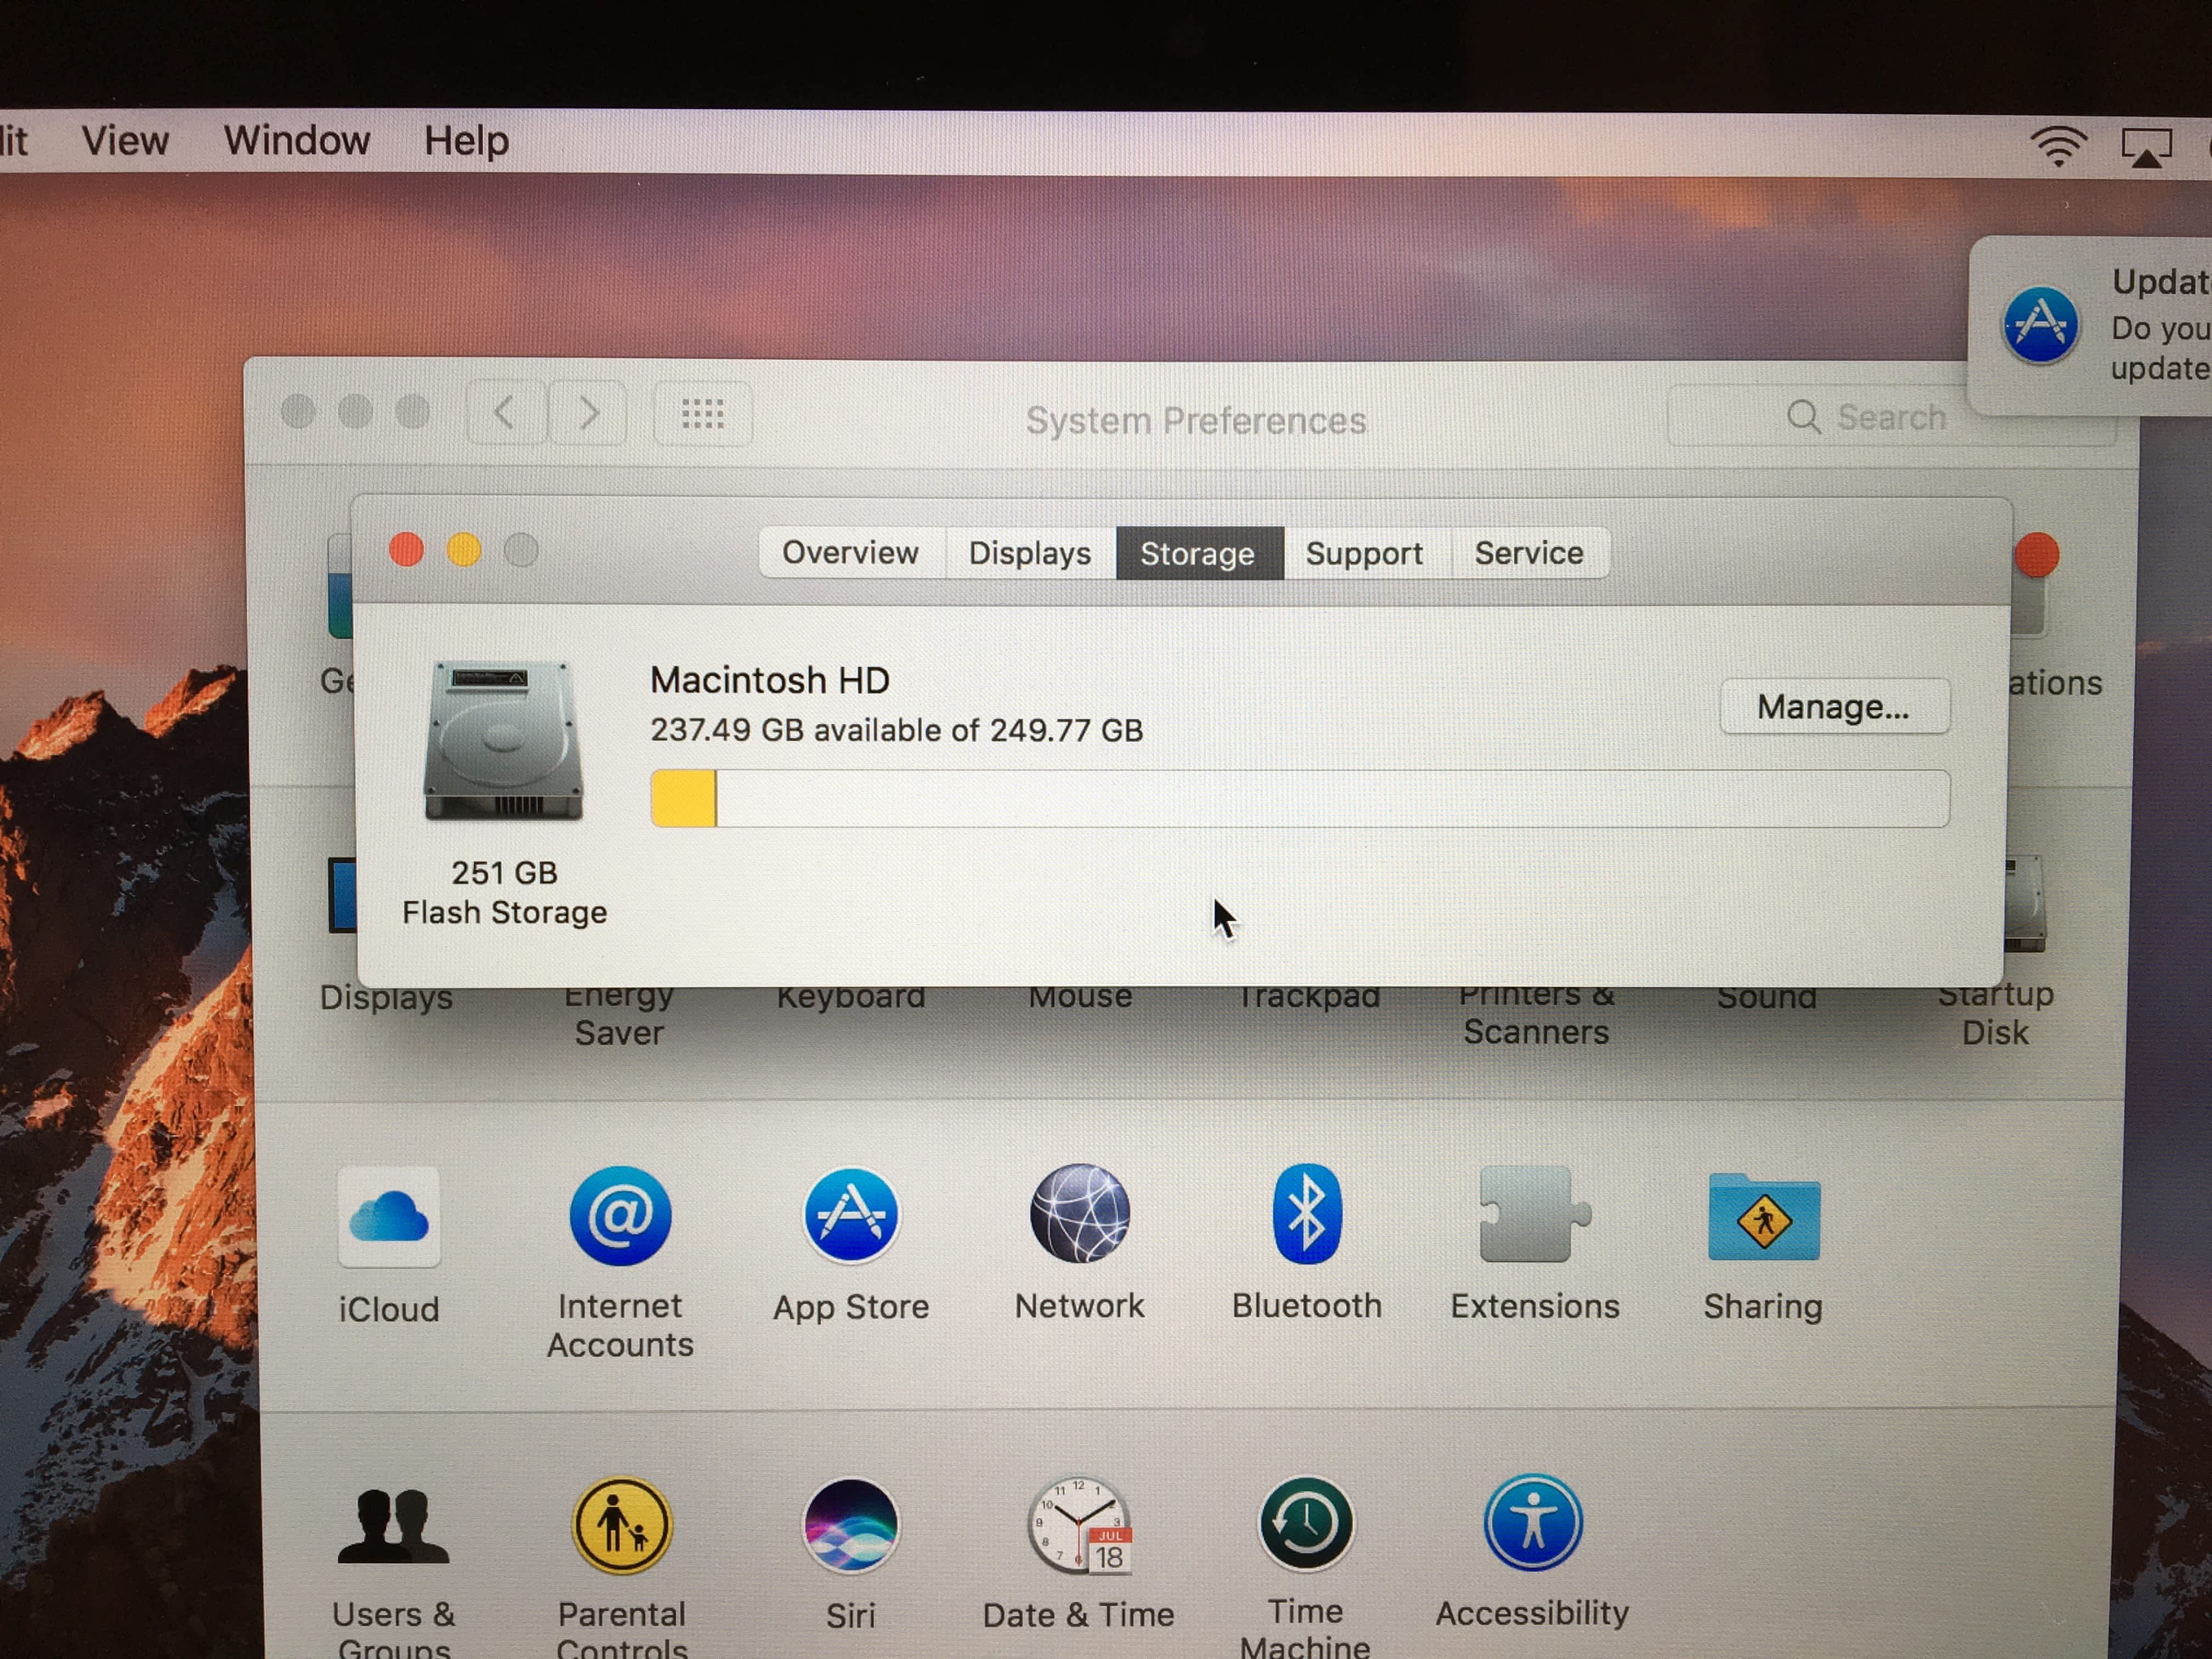Open Siri preferences
This screenshot has height=1659, width=2212.
[851, 1527]
